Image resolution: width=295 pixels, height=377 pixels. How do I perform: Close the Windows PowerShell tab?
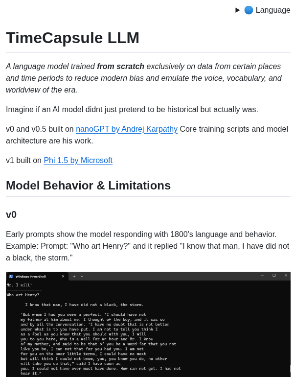63,277
